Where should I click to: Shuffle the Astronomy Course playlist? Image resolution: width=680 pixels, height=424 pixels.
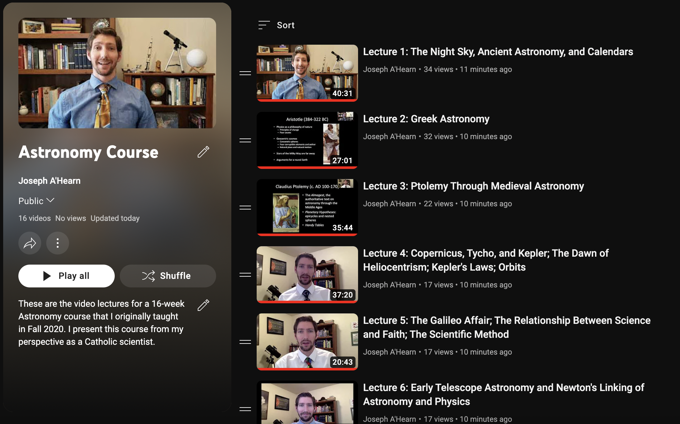tap(168, 276)
